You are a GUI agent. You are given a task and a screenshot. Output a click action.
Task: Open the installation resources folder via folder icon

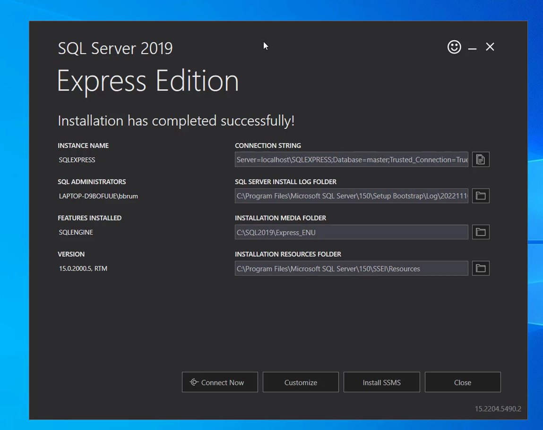click(481, 269)
